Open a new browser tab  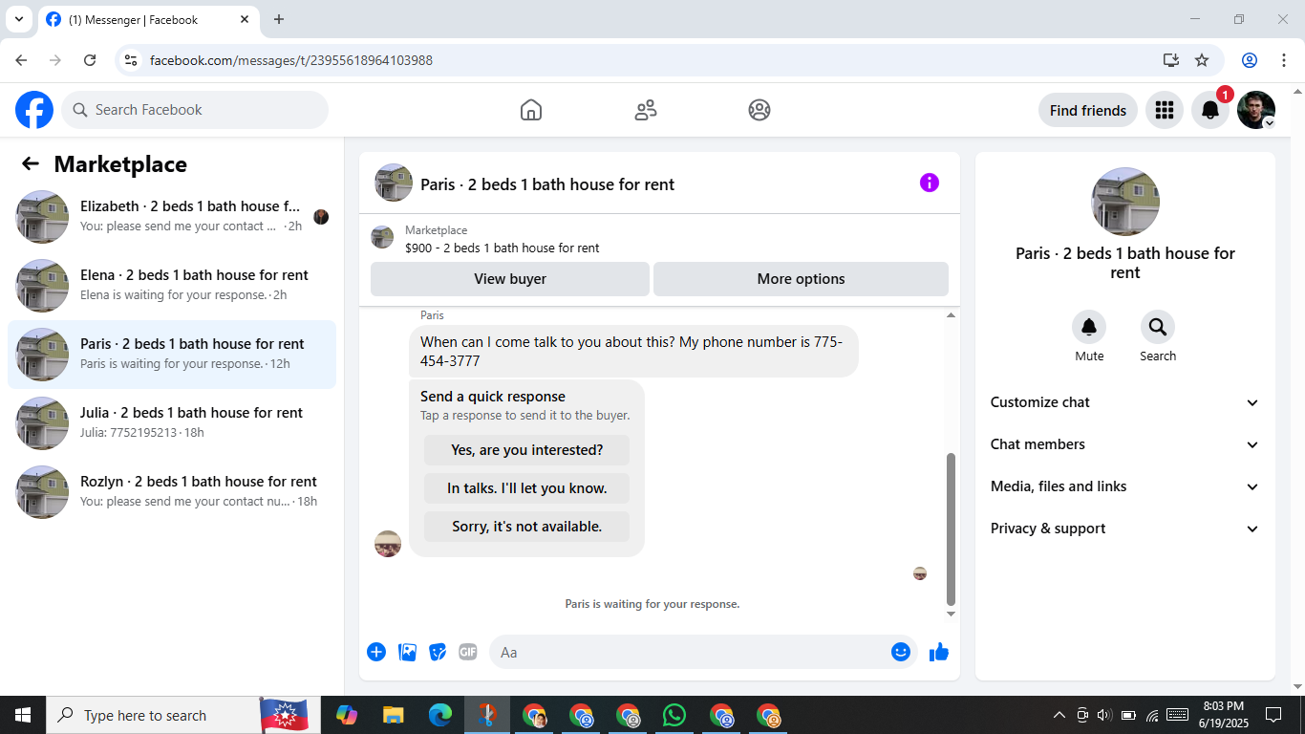[279, 19]
